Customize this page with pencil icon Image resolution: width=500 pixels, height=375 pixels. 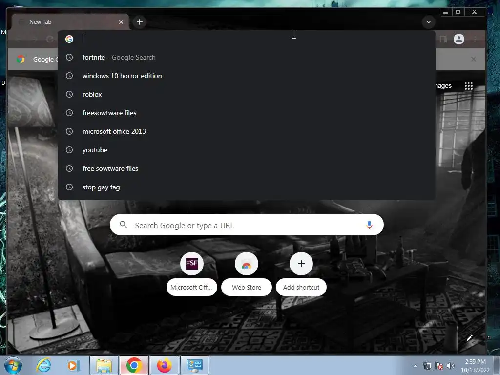[469, 338]
